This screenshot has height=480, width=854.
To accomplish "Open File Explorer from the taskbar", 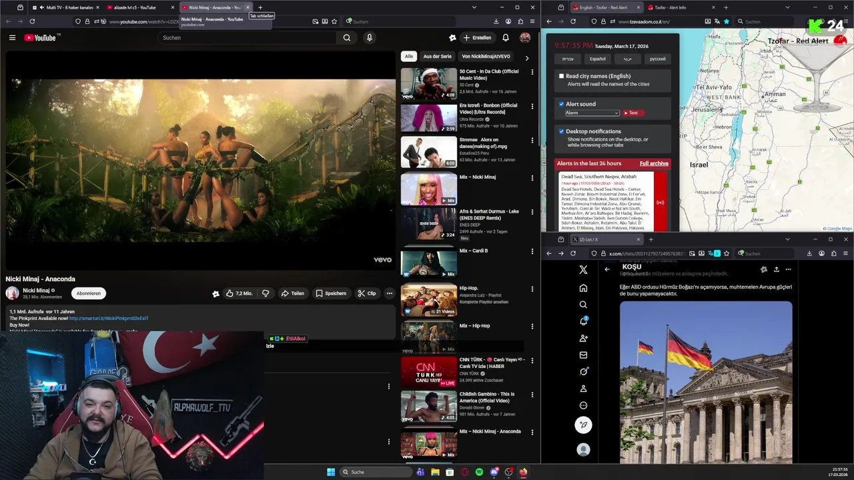I will 435,472.
